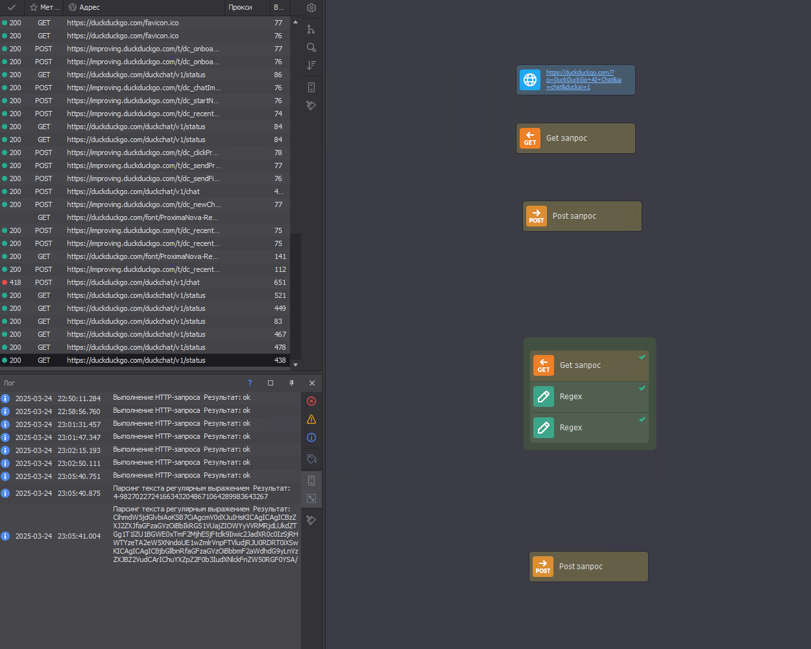Click pencil icon of the lower Regex action
Viewport: 811px width, 649px height.
(x=544, y=428)
